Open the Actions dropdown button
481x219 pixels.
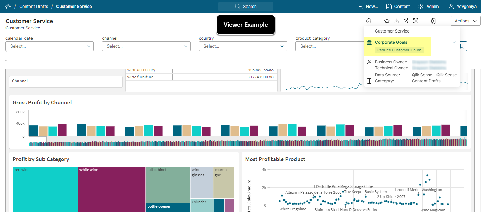point(465,21)
